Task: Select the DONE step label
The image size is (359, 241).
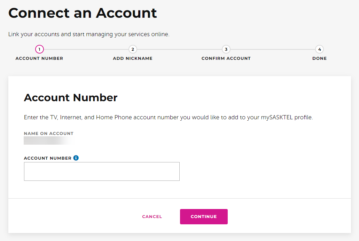Action: click(319, 58)
